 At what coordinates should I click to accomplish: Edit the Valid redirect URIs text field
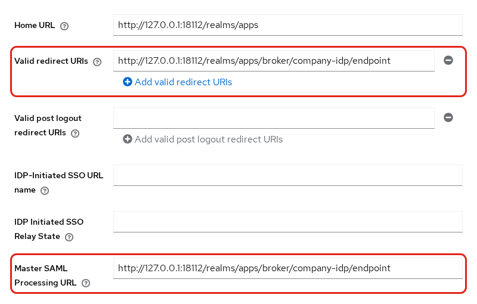point(274,61)
